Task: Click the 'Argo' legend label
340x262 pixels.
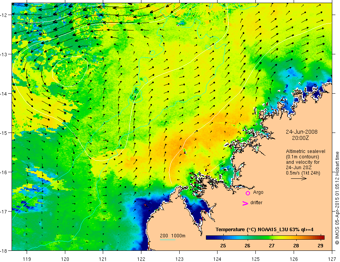Action: click(258, 192)
